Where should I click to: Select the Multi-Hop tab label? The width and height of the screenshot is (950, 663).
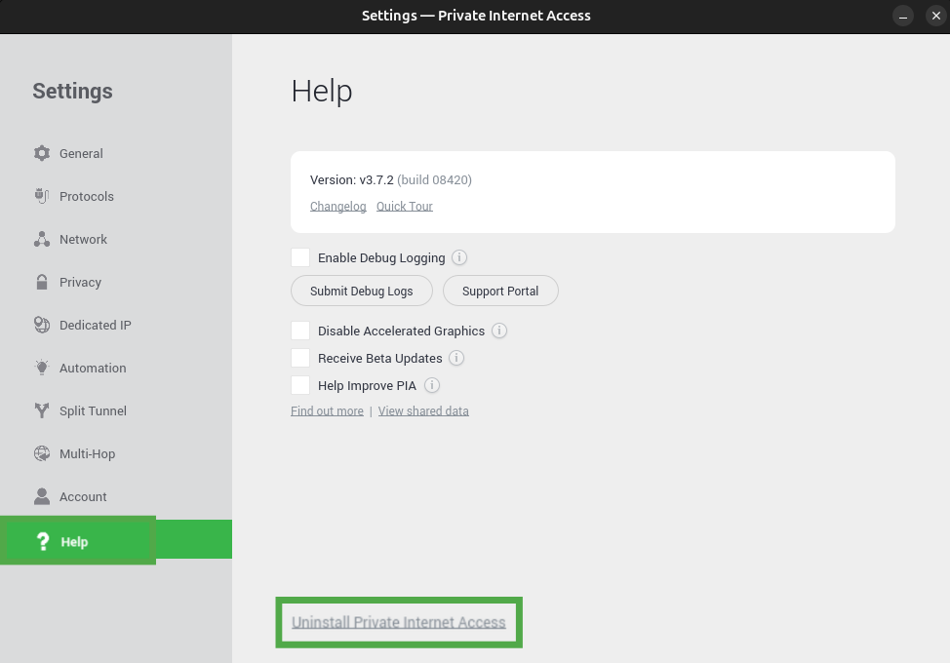pos(87,454)
